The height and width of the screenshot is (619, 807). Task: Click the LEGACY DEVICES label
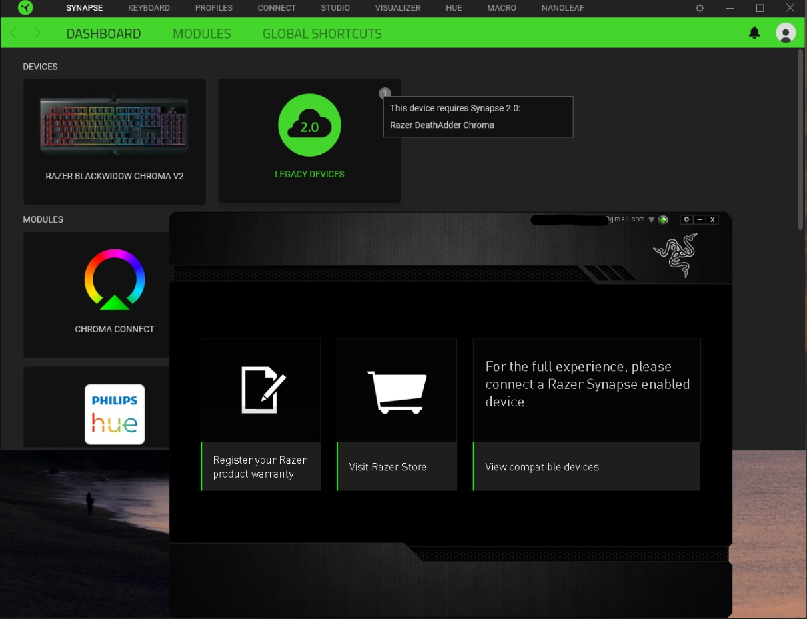[x=309, y=174]
